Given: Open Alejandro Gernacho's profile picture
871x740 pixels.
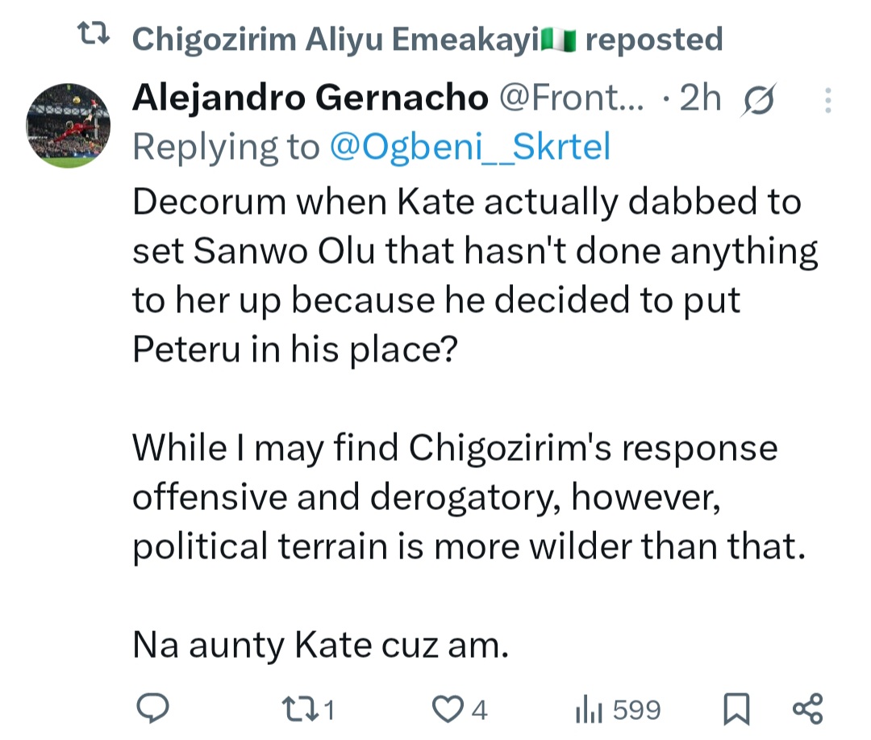Looking at the screenshot, I should [x=68, y=124].
